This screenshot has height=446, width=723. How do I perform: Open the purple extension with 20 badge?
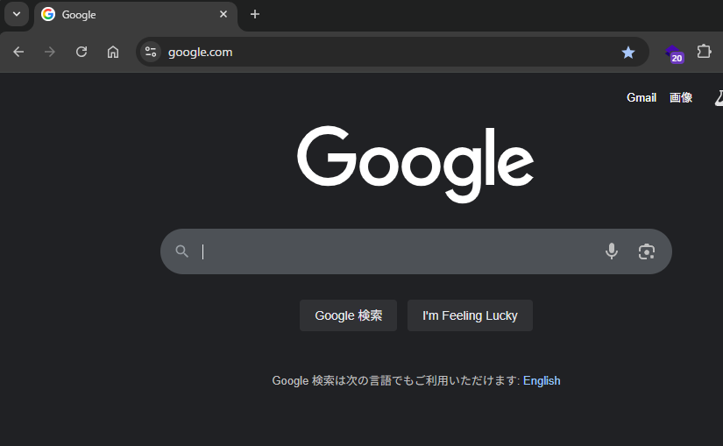pyautogui.click(x=674, y=53)
